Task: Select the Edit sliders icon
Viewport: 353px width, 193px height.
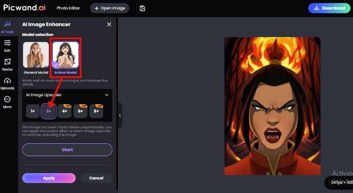Action: [x=7, y=45]
